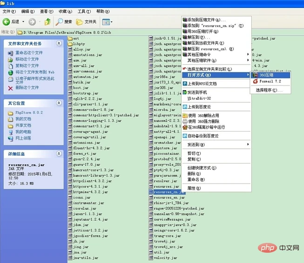Choose 自动备份到百度云 context entry
The image size is (304, 263).
216,136
